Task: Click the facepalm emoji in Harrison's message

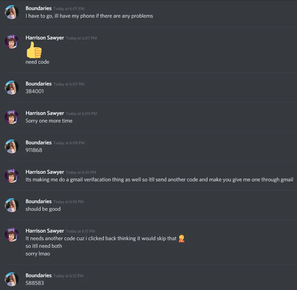Action: click(x=181, y=238)
